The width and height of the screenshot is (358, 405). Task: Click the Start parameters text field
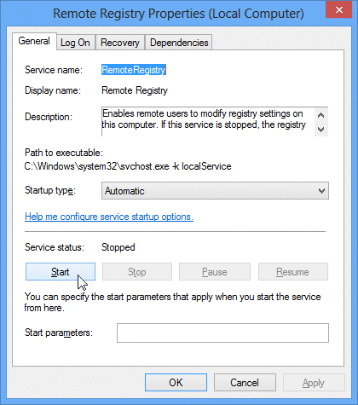click(x=222, y=333)
